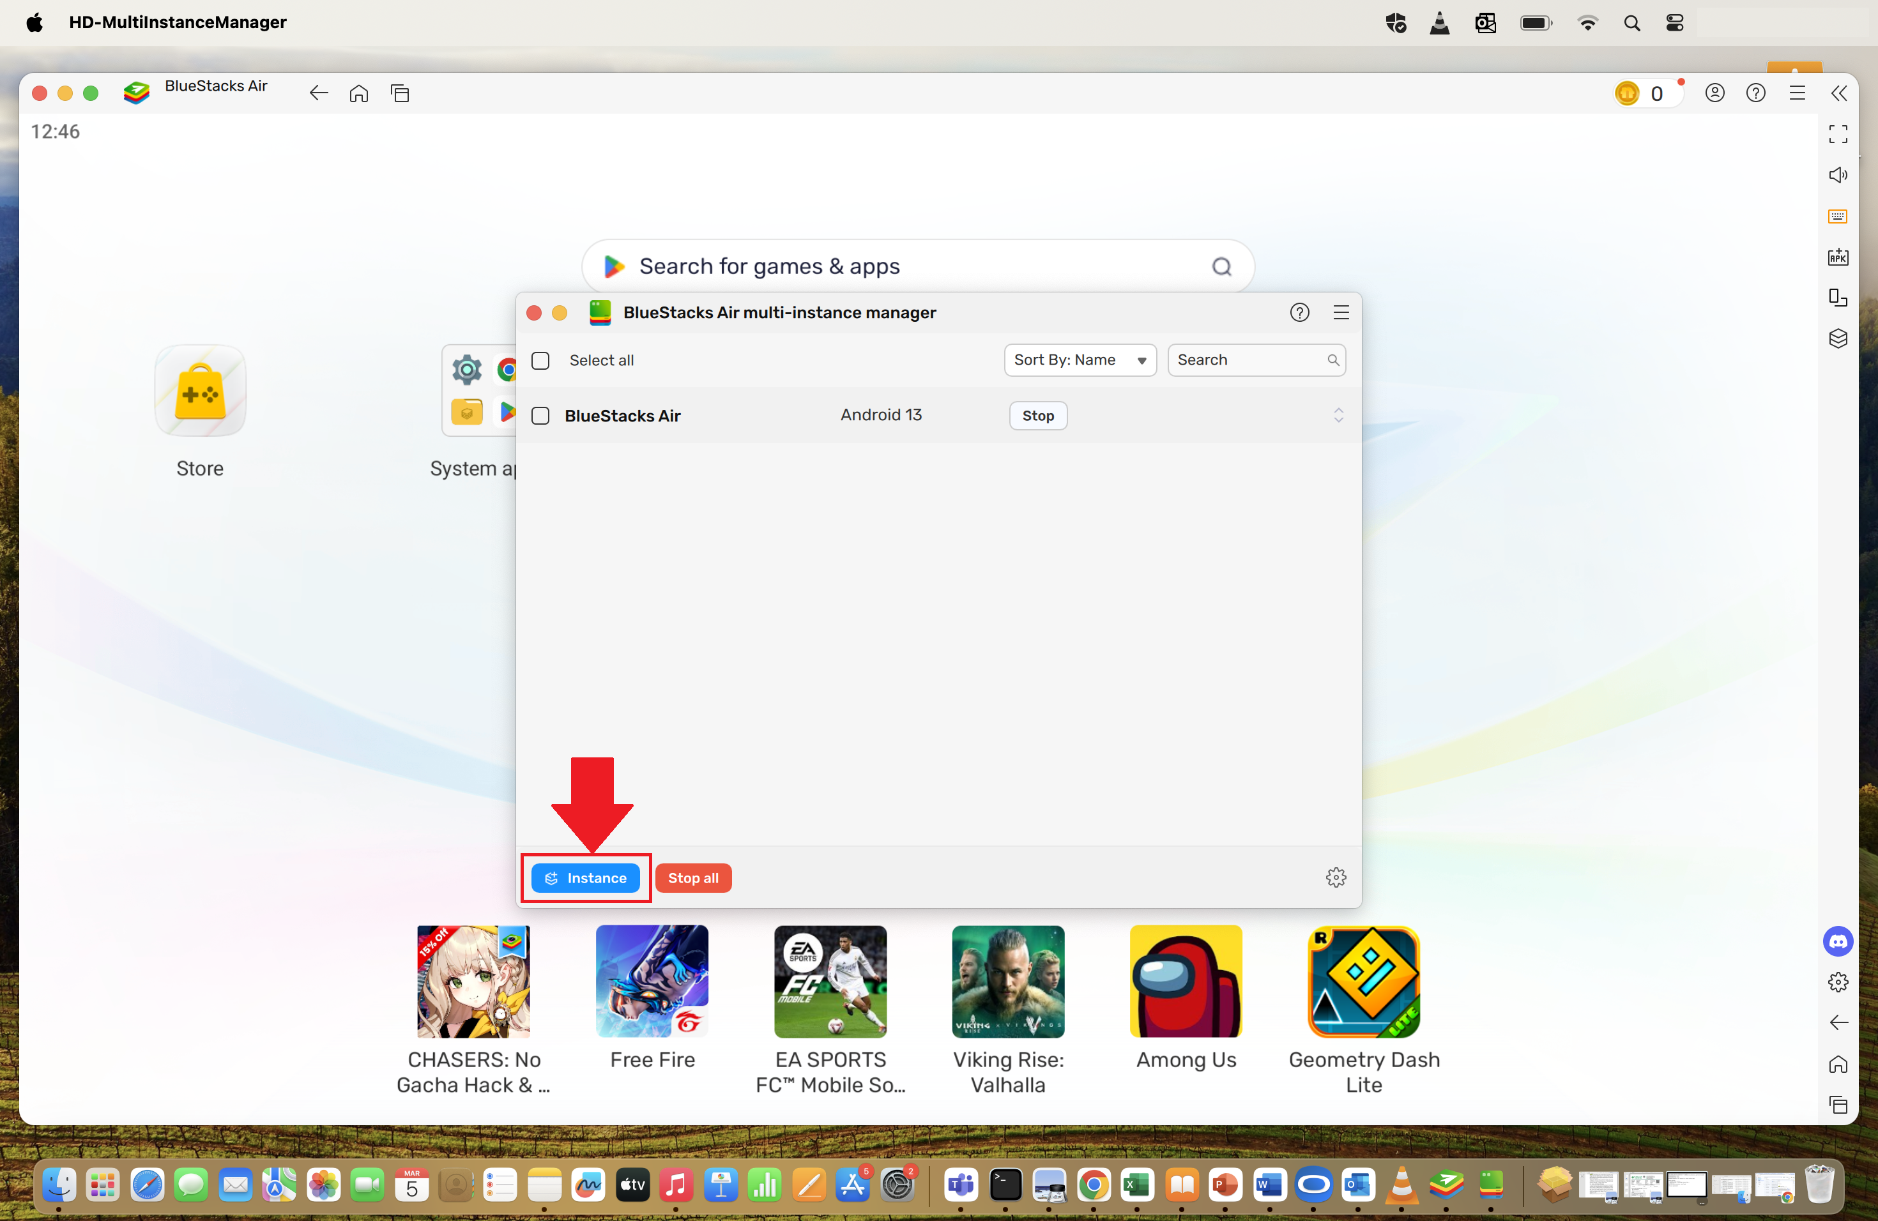This screenshot has height=1221, width=1878.
Task: Click the sidebar recent apps icon
Action: [1838, 1105]
